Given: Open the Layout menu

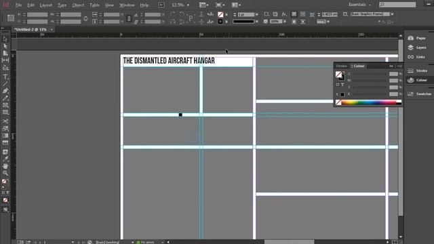Looking at the screenshot, I should coord(45,5).
